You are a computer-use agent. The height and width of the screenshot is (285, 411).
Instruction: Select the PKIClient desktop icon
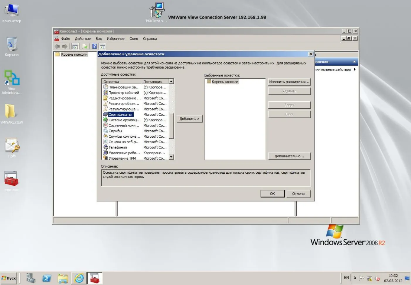(x=157, y=13)
